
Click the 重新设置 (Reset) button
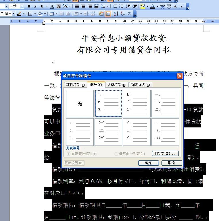click(74, 163)
